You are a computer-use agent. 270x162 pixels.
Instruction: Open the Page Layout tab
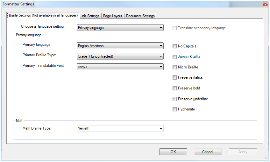tap(112, 16)
